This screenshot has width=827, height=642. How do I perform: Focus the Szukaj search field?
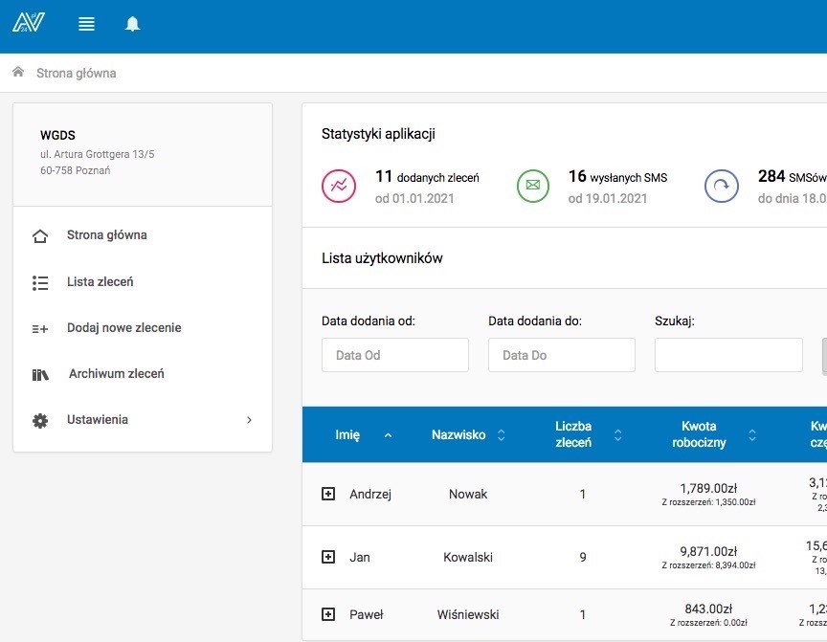tap(727, 355)
